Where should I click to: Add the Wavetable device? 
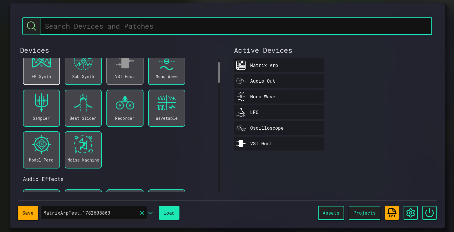click(167, 108)
